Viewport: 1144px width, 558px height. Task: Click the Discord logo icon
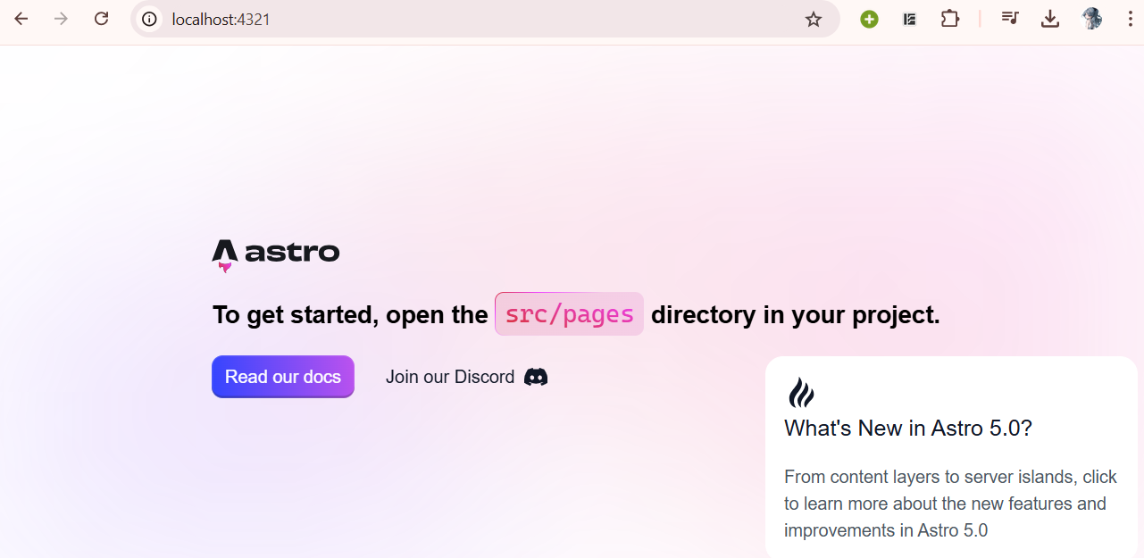(536, 377)
